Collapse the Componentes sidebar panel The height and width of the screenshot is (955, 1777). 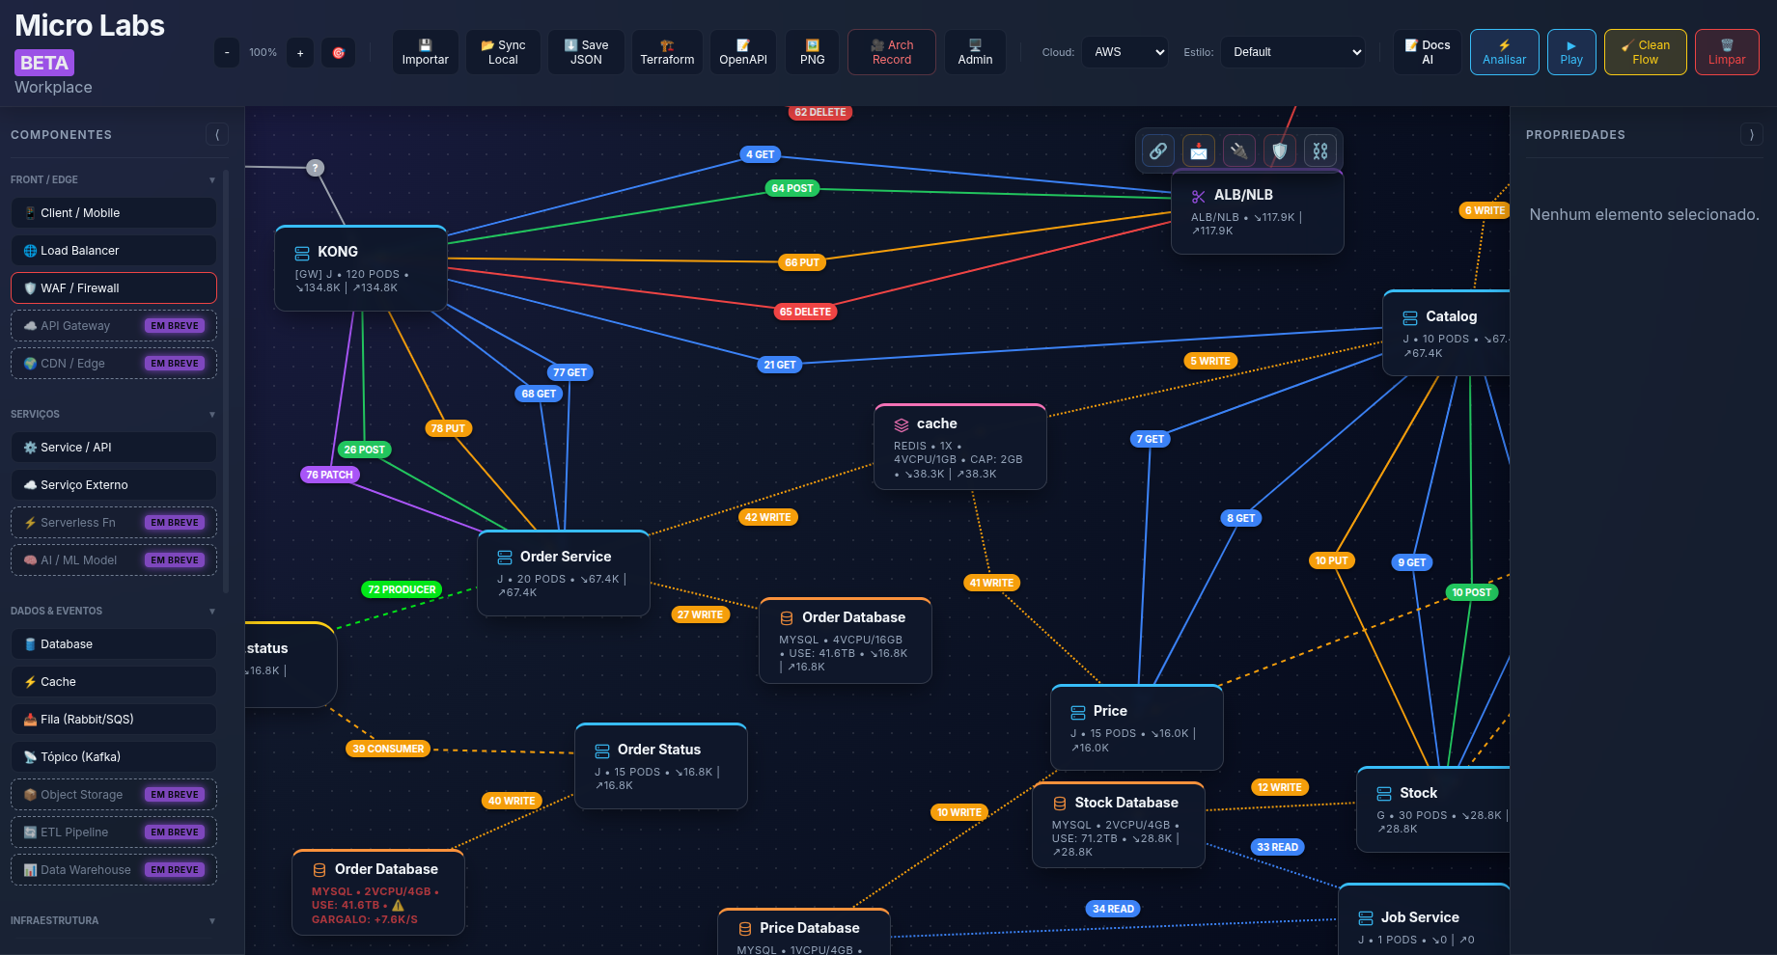coord(217,135)
